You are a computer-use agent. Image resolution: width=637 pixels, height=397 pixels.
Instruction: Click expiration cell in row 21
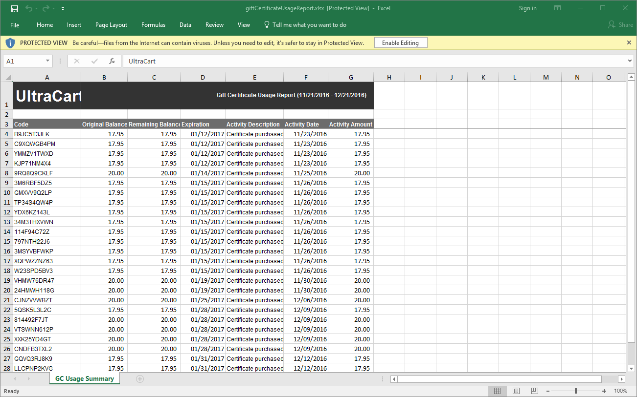tap(203, 300)
